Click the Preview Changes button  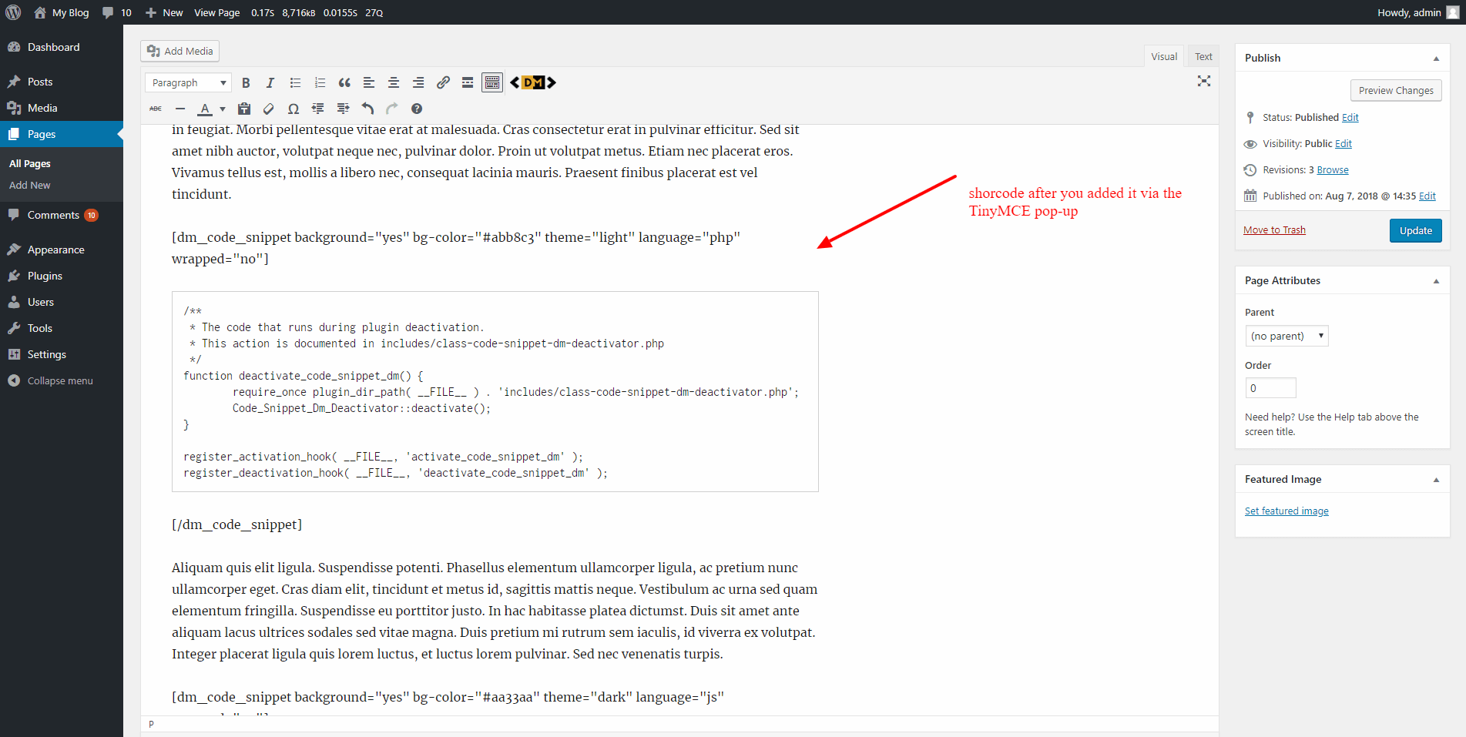1396,90
